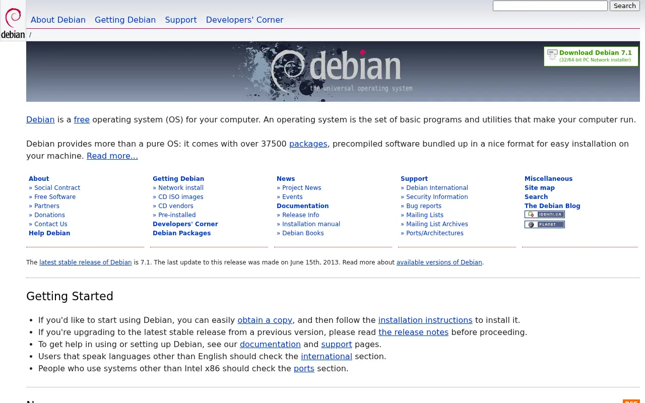Follow the 'free' link

point(82,120)
